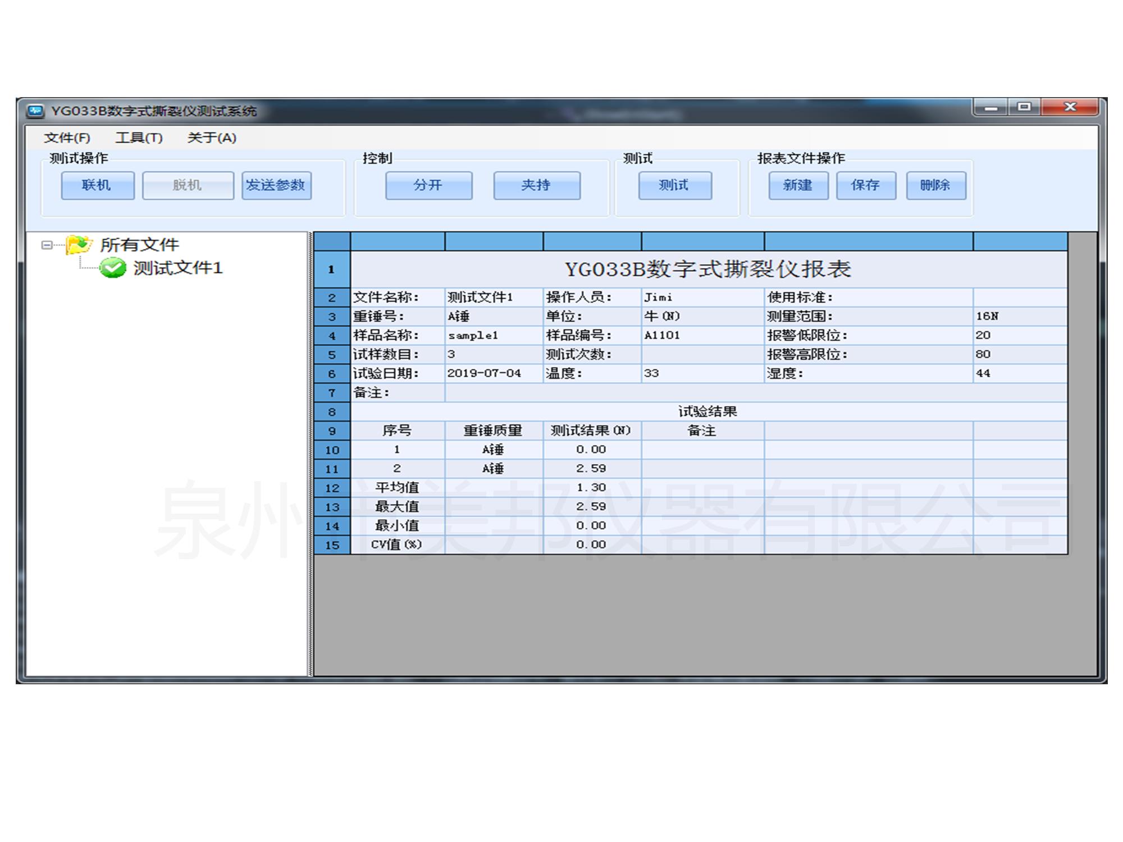Open the 文件(F) menu
The height and width of the screenshot is (842, 1123).
67,138
